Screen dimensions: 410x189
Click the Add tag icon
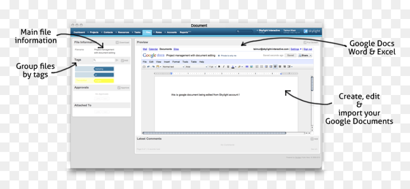(122, 60)
